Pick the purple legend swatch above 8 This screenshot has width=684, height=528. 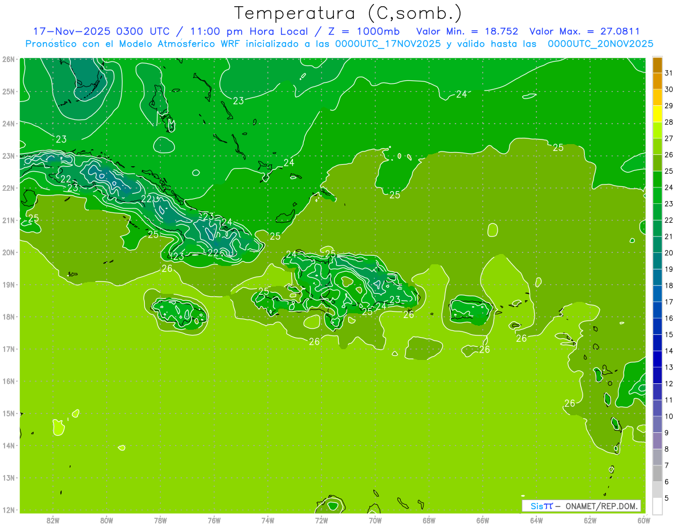tap(657, 440)
